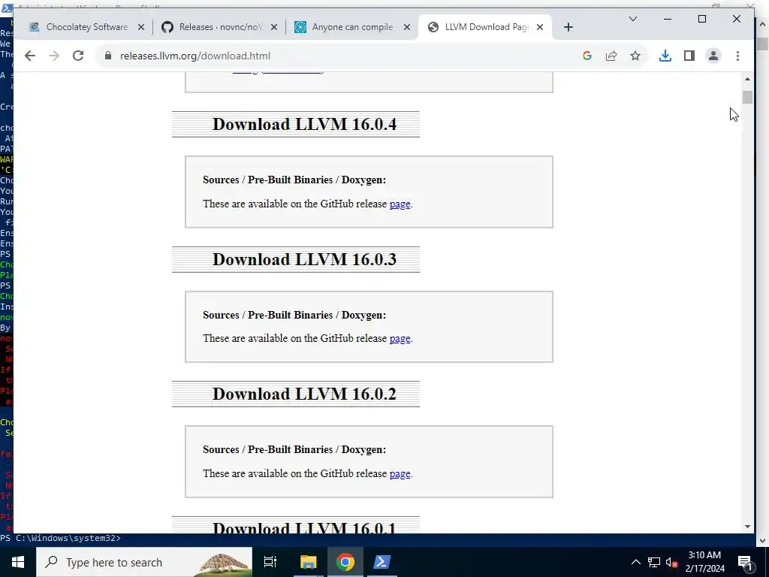Close the LLVM Download Page tab
Screen dimensions: 769x577
539,27
